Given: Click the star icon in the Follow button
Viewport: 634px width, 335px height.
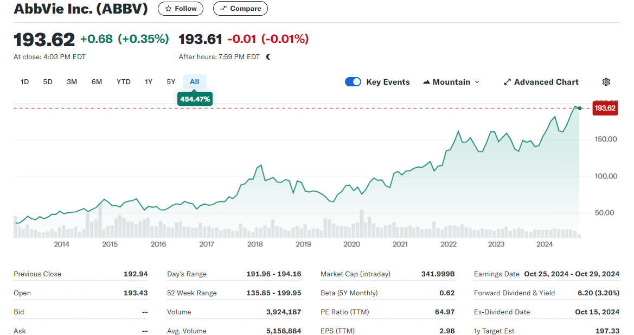Looking at the screenshot, I should click(x=169, y=9).
